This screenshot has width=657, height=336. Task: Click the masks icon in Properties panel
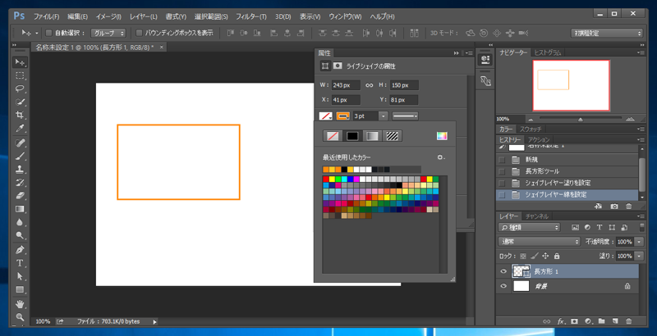point(338,66)
